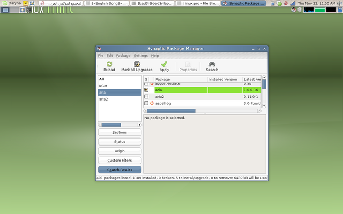Click the install-marked status icon for aria
343x214 pixels.
[146, 90]
